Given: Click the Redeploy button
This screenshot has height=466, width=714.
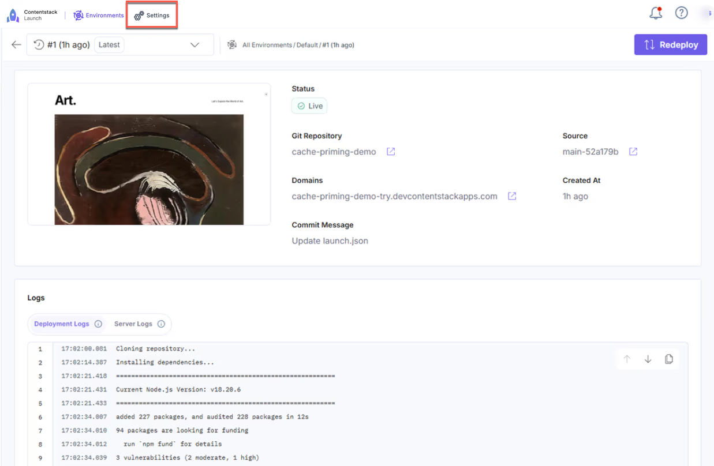Looking at the screenshot, I should pyautogui.click(x=670, y=44).
